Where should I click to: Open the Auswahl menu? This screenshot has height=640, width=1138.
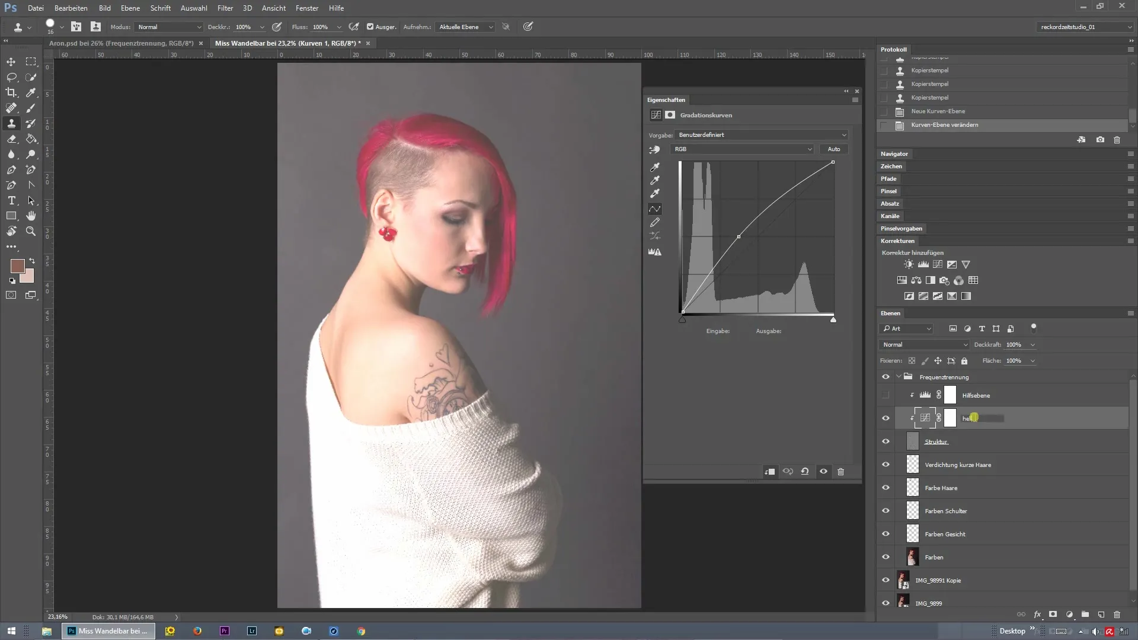pos(194,8)
